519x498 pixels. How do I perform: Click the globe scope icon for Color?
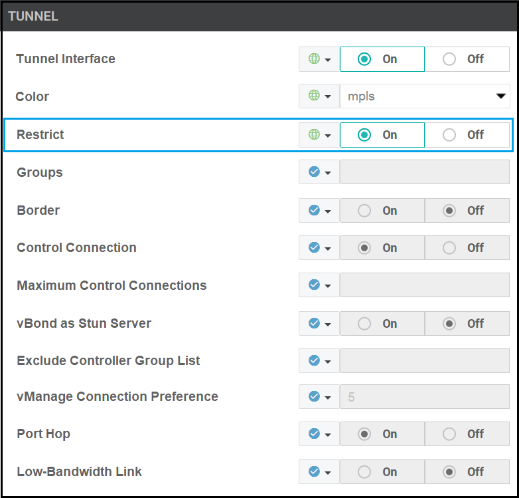tap(314, 96)
